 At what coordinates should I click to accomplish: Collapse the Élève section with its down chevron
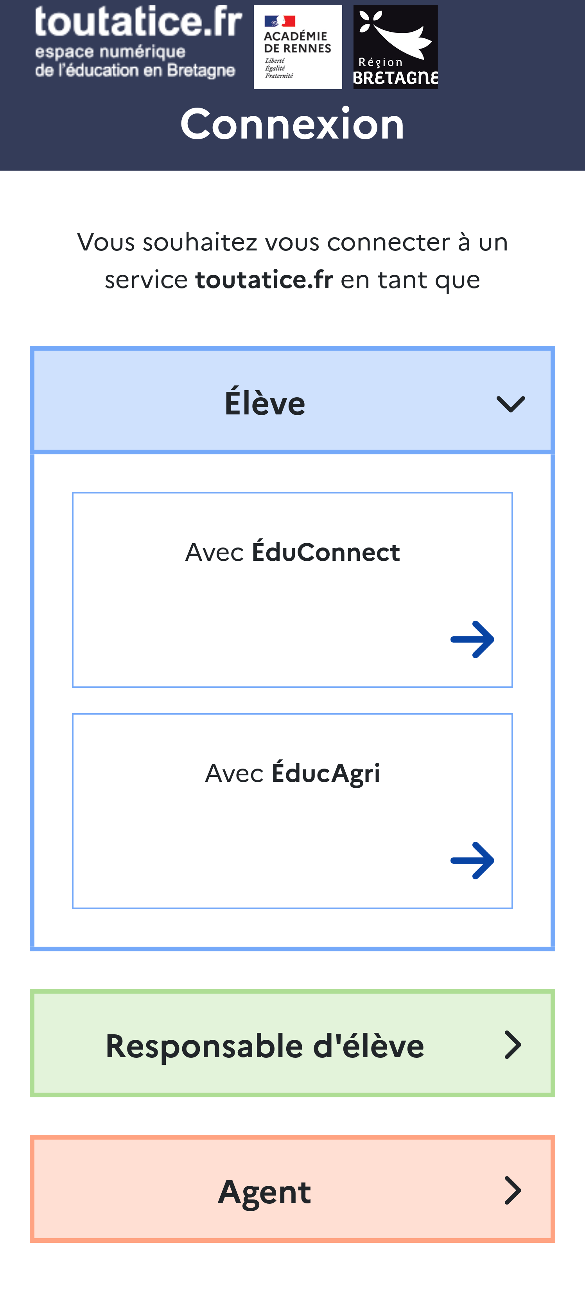510,404
